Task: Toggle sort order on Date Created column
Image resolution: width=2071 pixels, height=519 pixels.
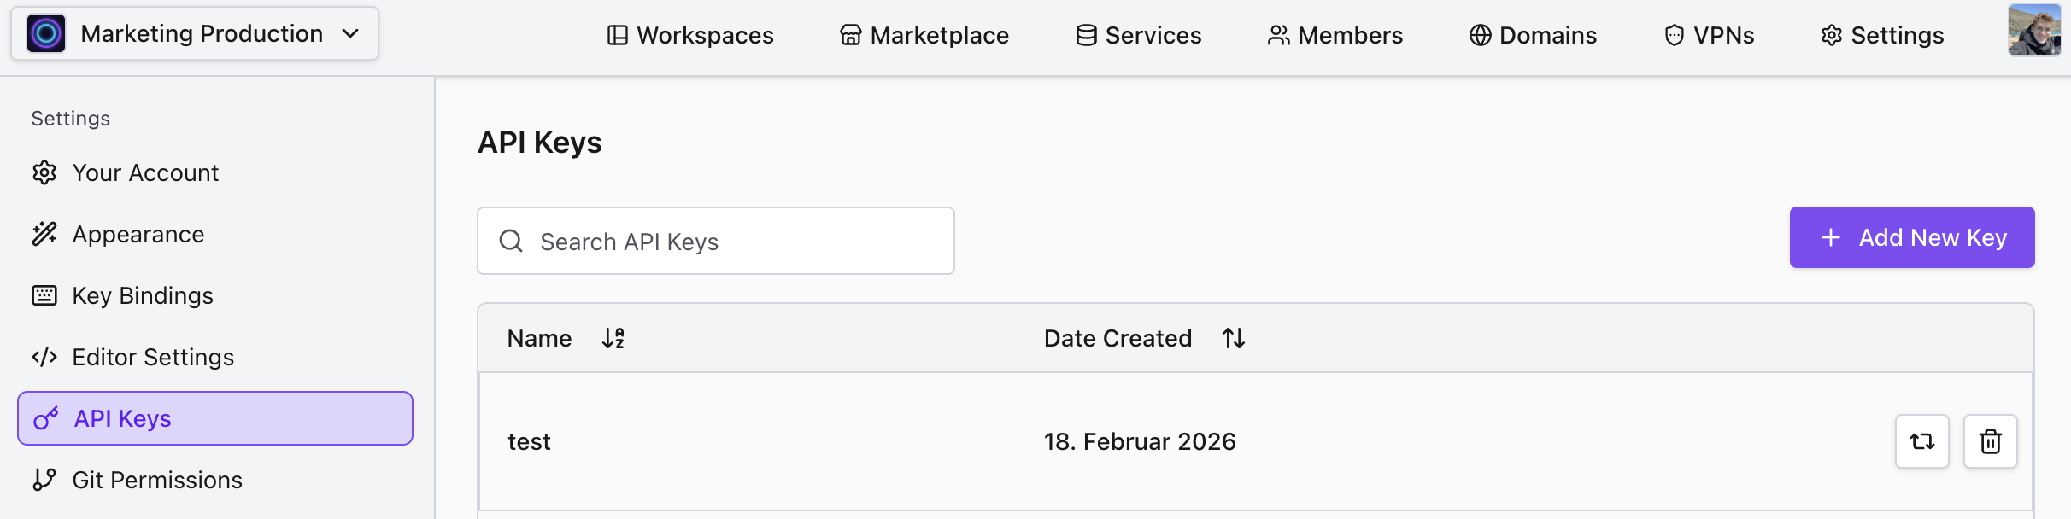Action: pyautogui.click(x=1233, y=338)
